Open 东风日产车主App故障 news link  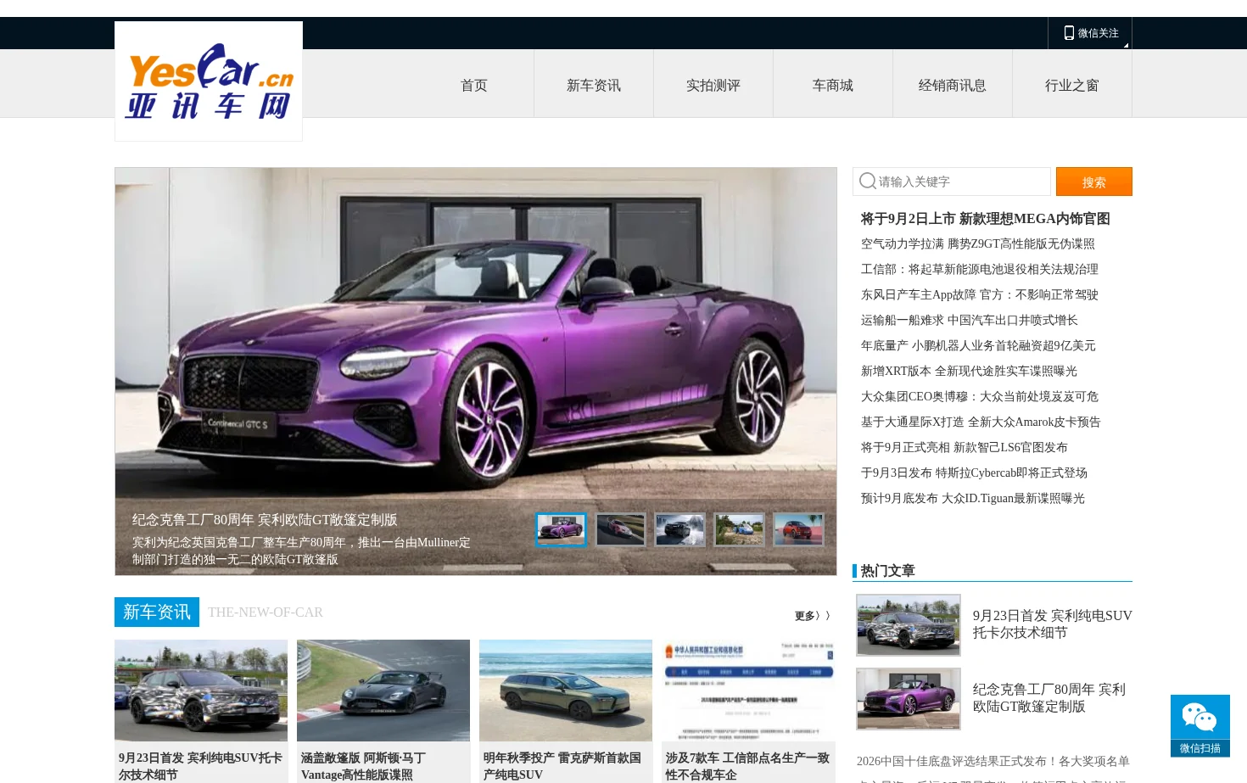(980, 294)
